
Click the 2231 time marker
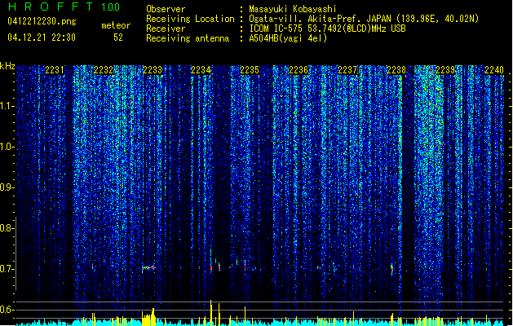click(x=55, y=70)
